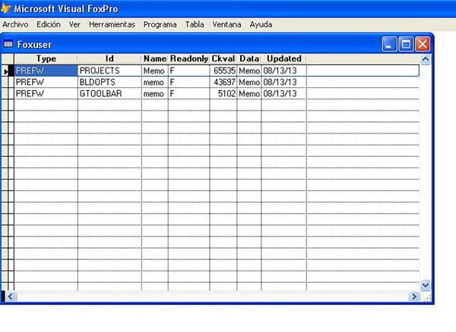Minimize the Foxuser window
The width and height of the screenshot is (456, 332).
[x=389, y=45]
